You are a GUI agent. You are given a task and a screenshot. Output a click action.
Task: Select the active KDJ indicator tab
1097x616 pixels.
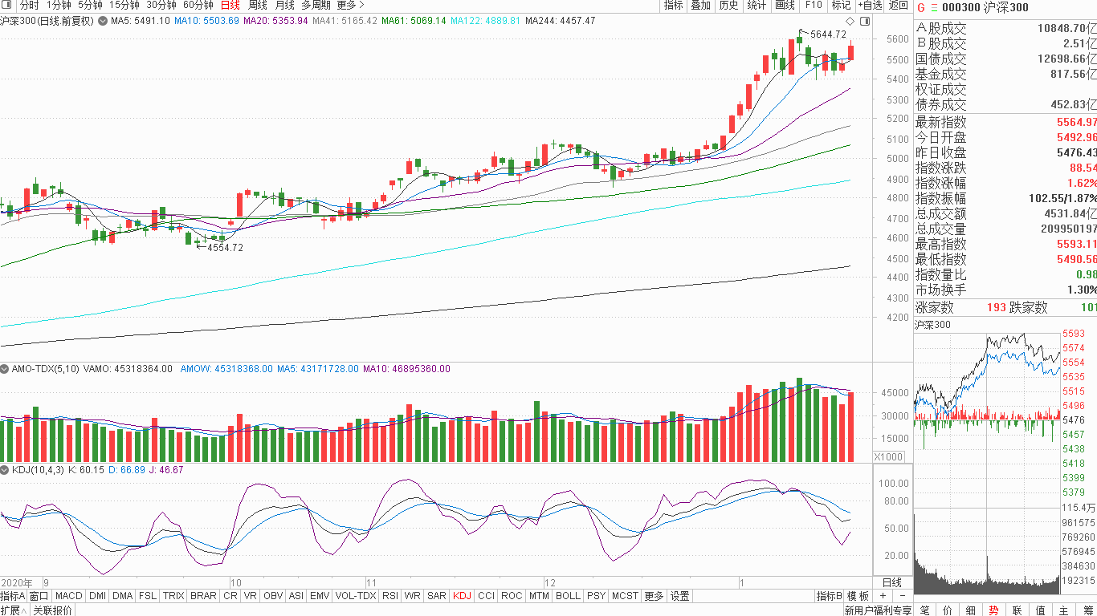tap(462, 596)
